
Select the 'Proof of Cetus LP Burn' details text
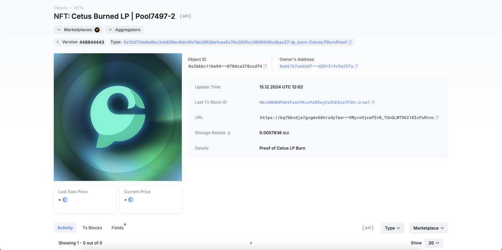[282, 148]
